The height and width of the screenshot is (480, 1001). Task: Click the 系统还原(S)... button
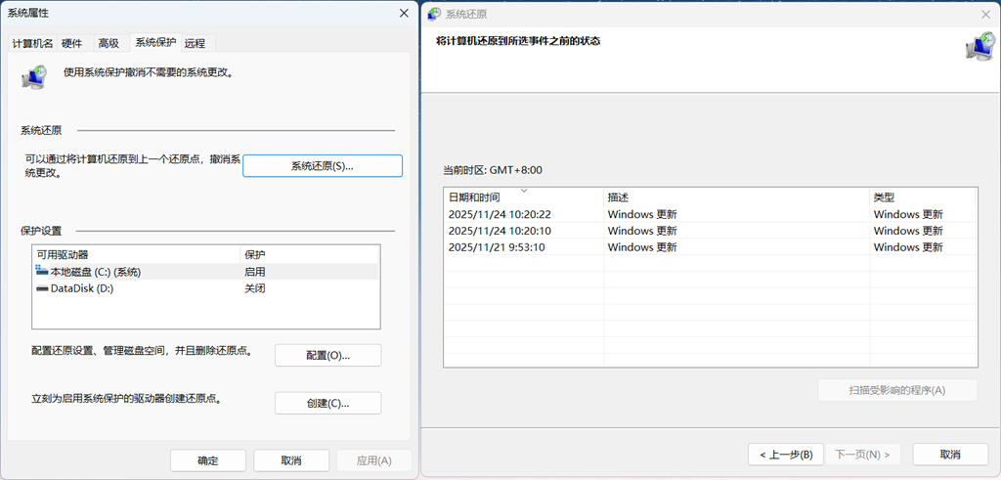tap(322, 166)
